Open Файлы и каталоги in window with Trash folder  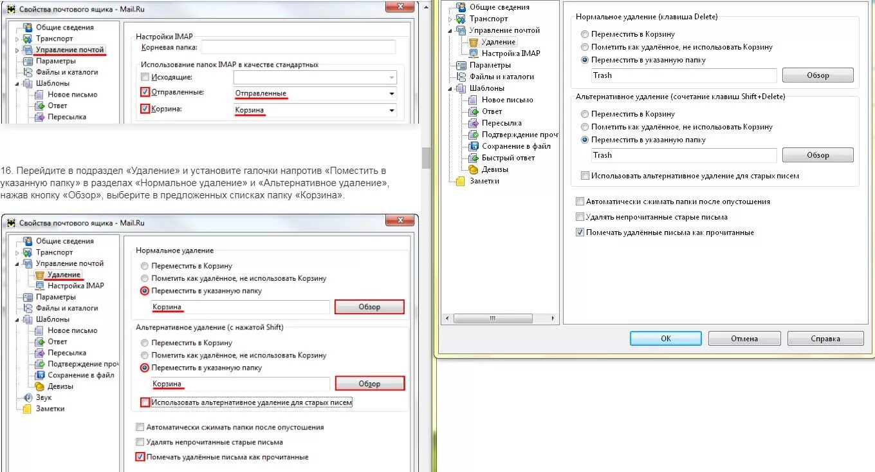coord(502,77)
